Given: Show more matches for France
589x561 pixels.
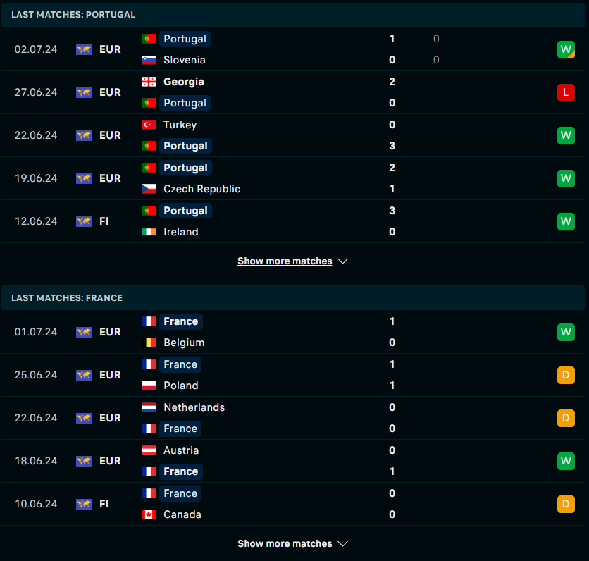Looking at the screenshot, I should (x=285, y=543).
